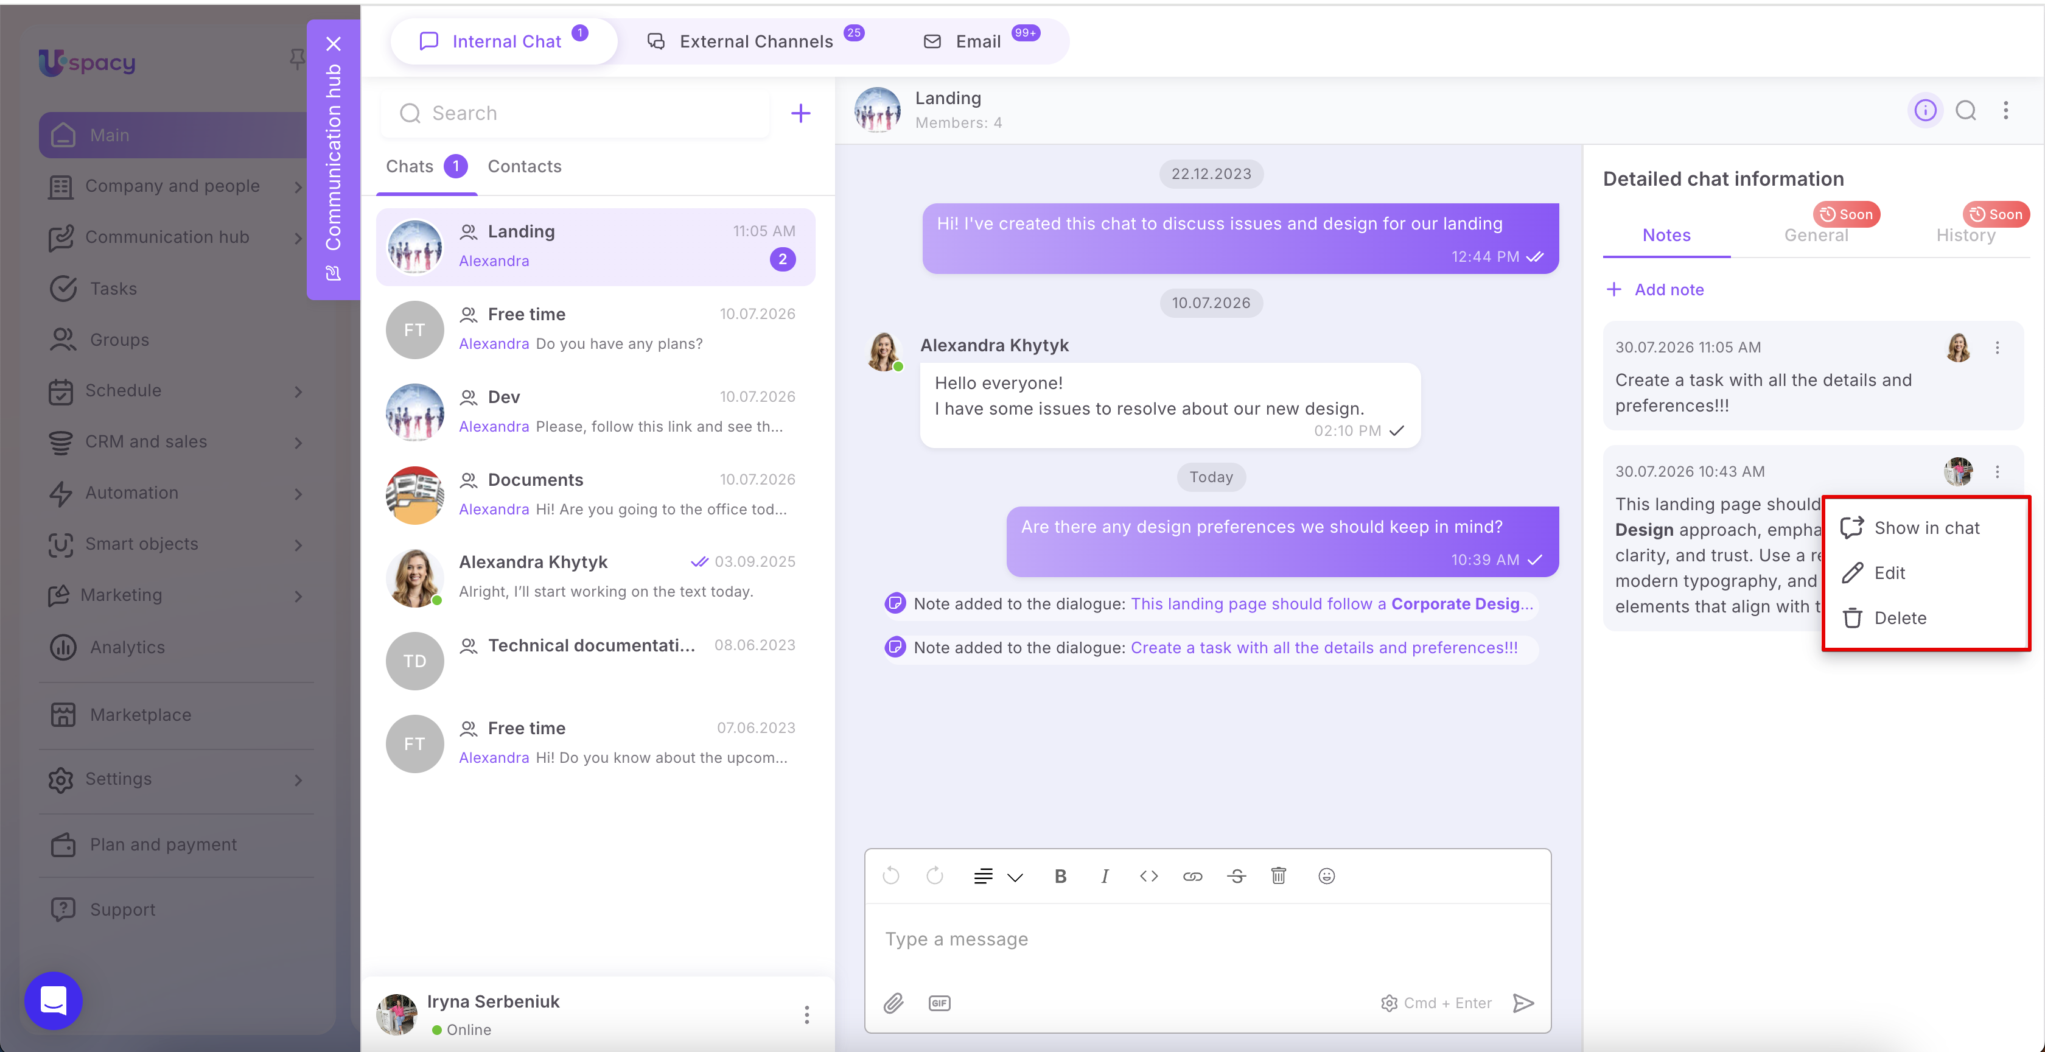Viewport: 2045px width, 1052px height.
Task: Expand Company and people menu
Action: [298, 186]
